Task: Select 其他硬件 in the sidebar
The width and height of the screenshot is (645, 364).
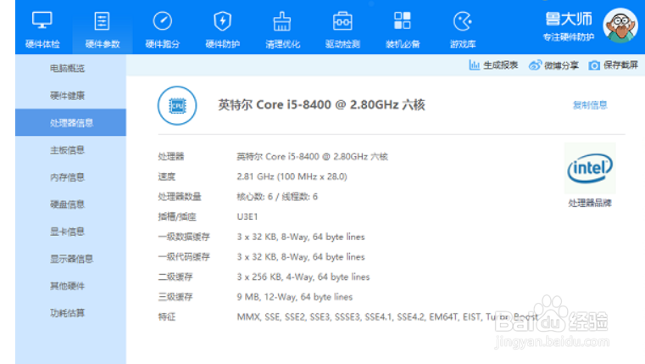Action: (70, 286)
